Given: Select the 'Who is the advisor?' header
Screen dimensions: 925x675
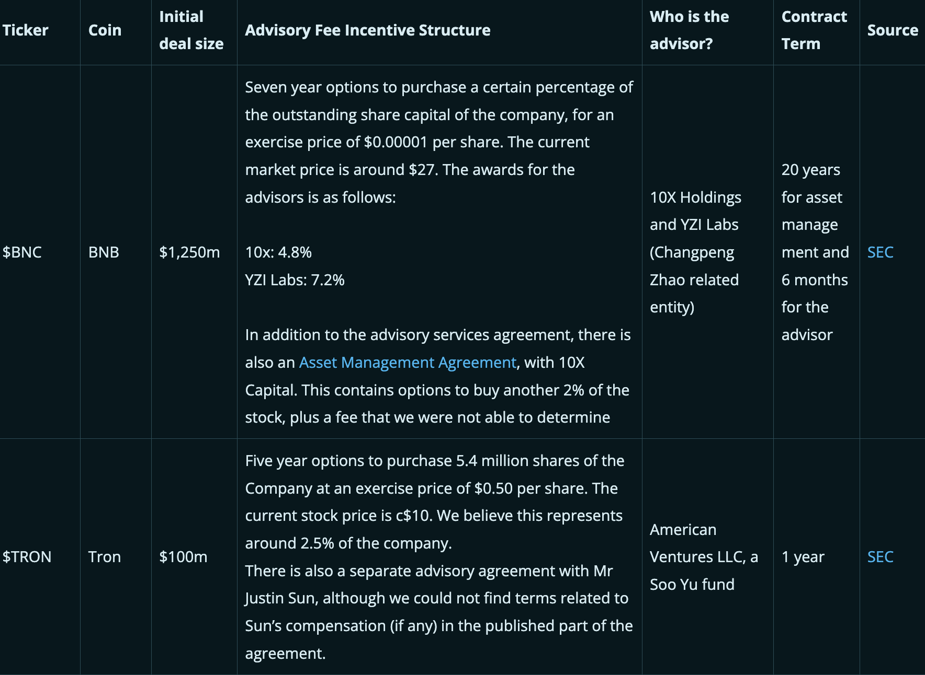Looking at the screenshot, I should 689,30.
